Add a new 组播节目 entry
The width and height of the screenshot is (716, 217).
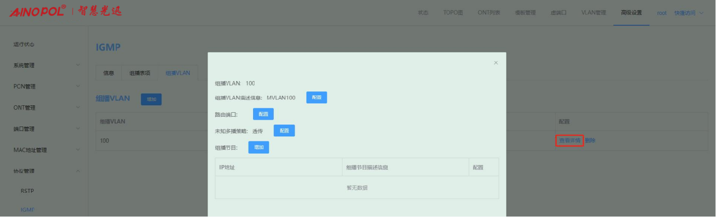pyautogui.click(x=258, y=148)
